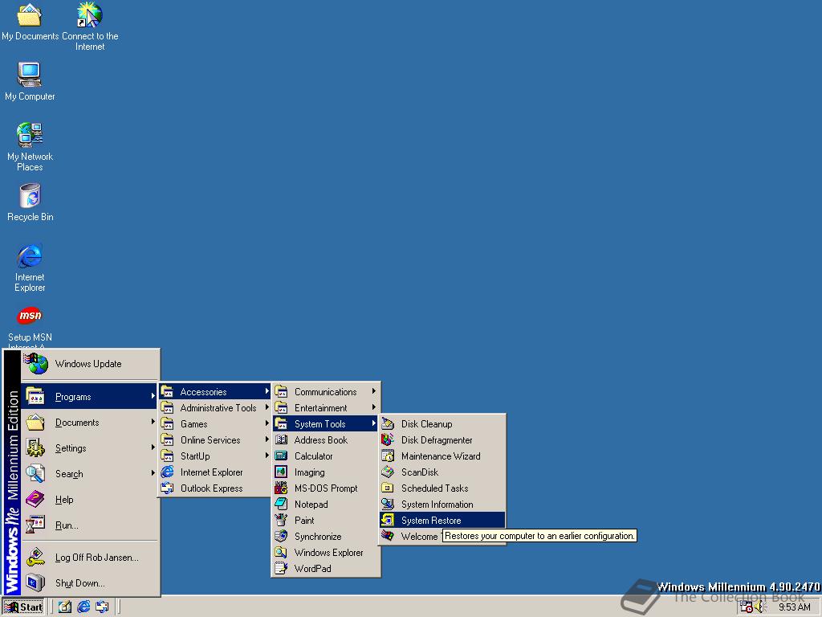Open Notepad from Accessories
Screen dimensions: 822x617
(x=326, y=505)
